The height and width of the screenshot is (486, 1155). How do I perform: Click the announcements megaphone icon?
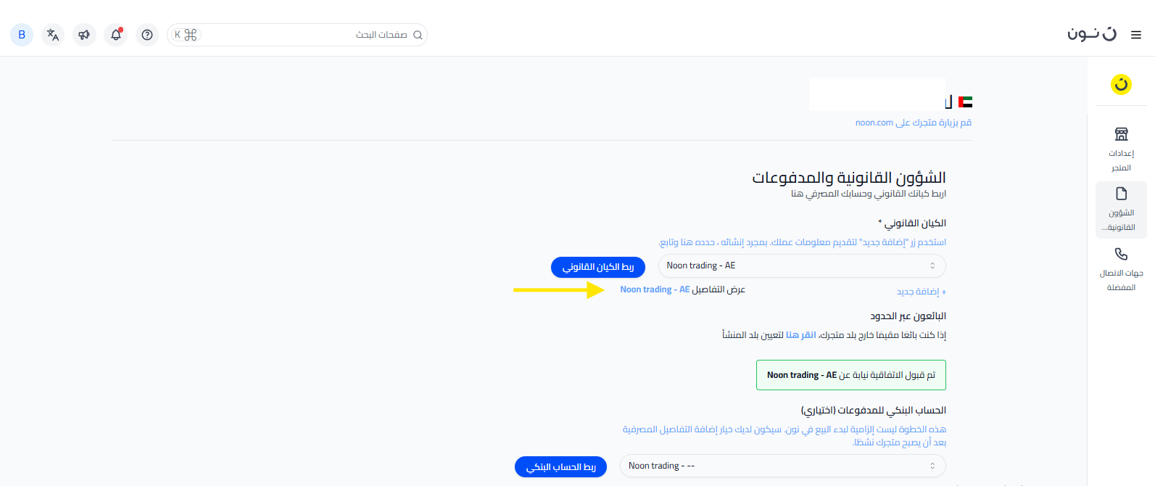(x=84, y=35)
